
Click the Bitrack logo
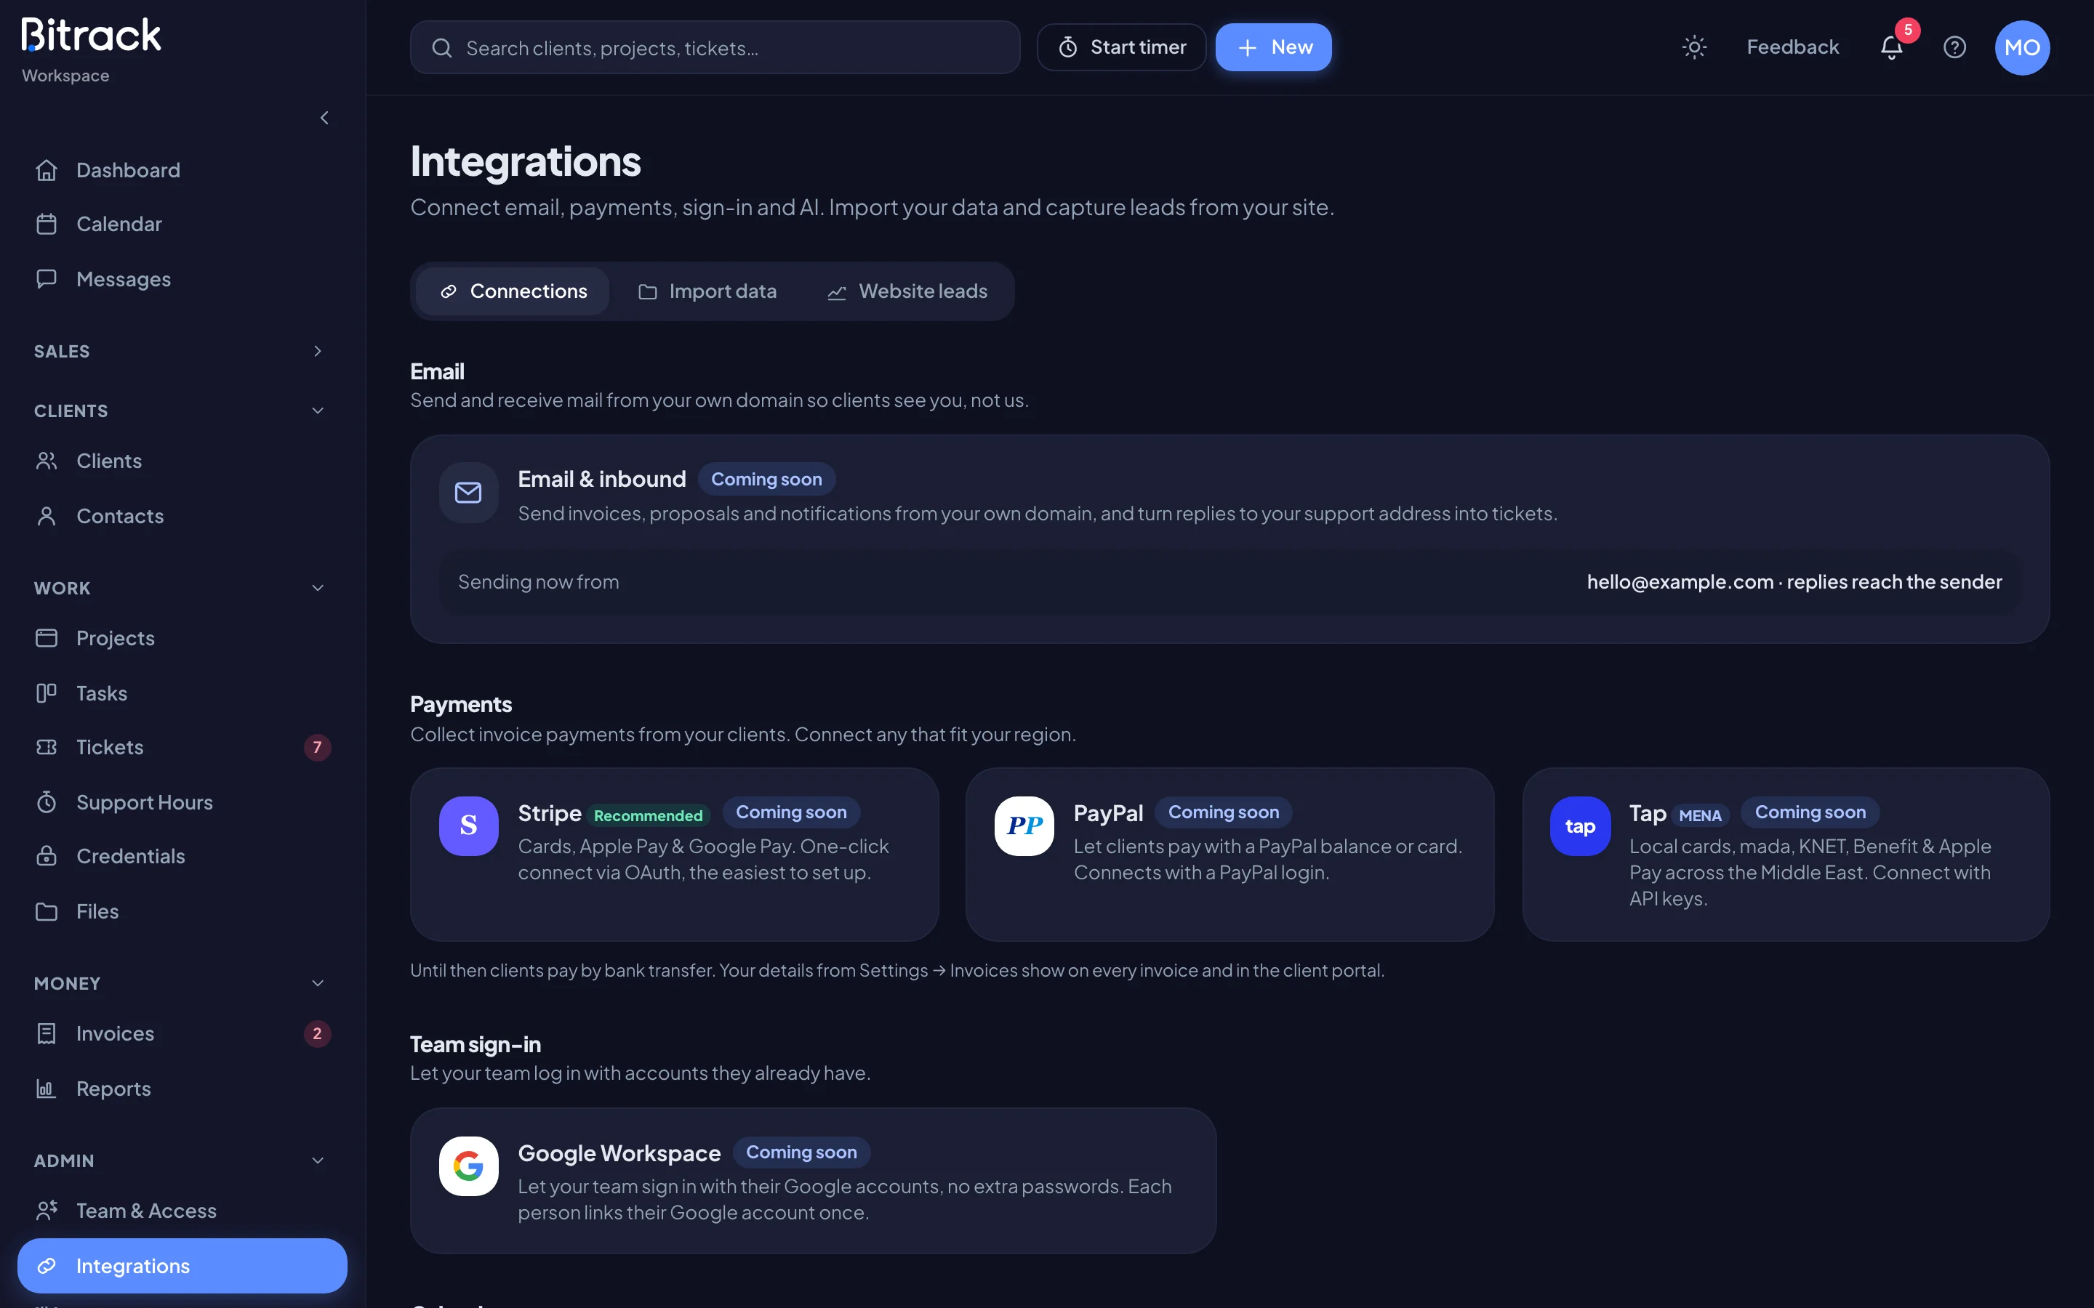point(91,36)
